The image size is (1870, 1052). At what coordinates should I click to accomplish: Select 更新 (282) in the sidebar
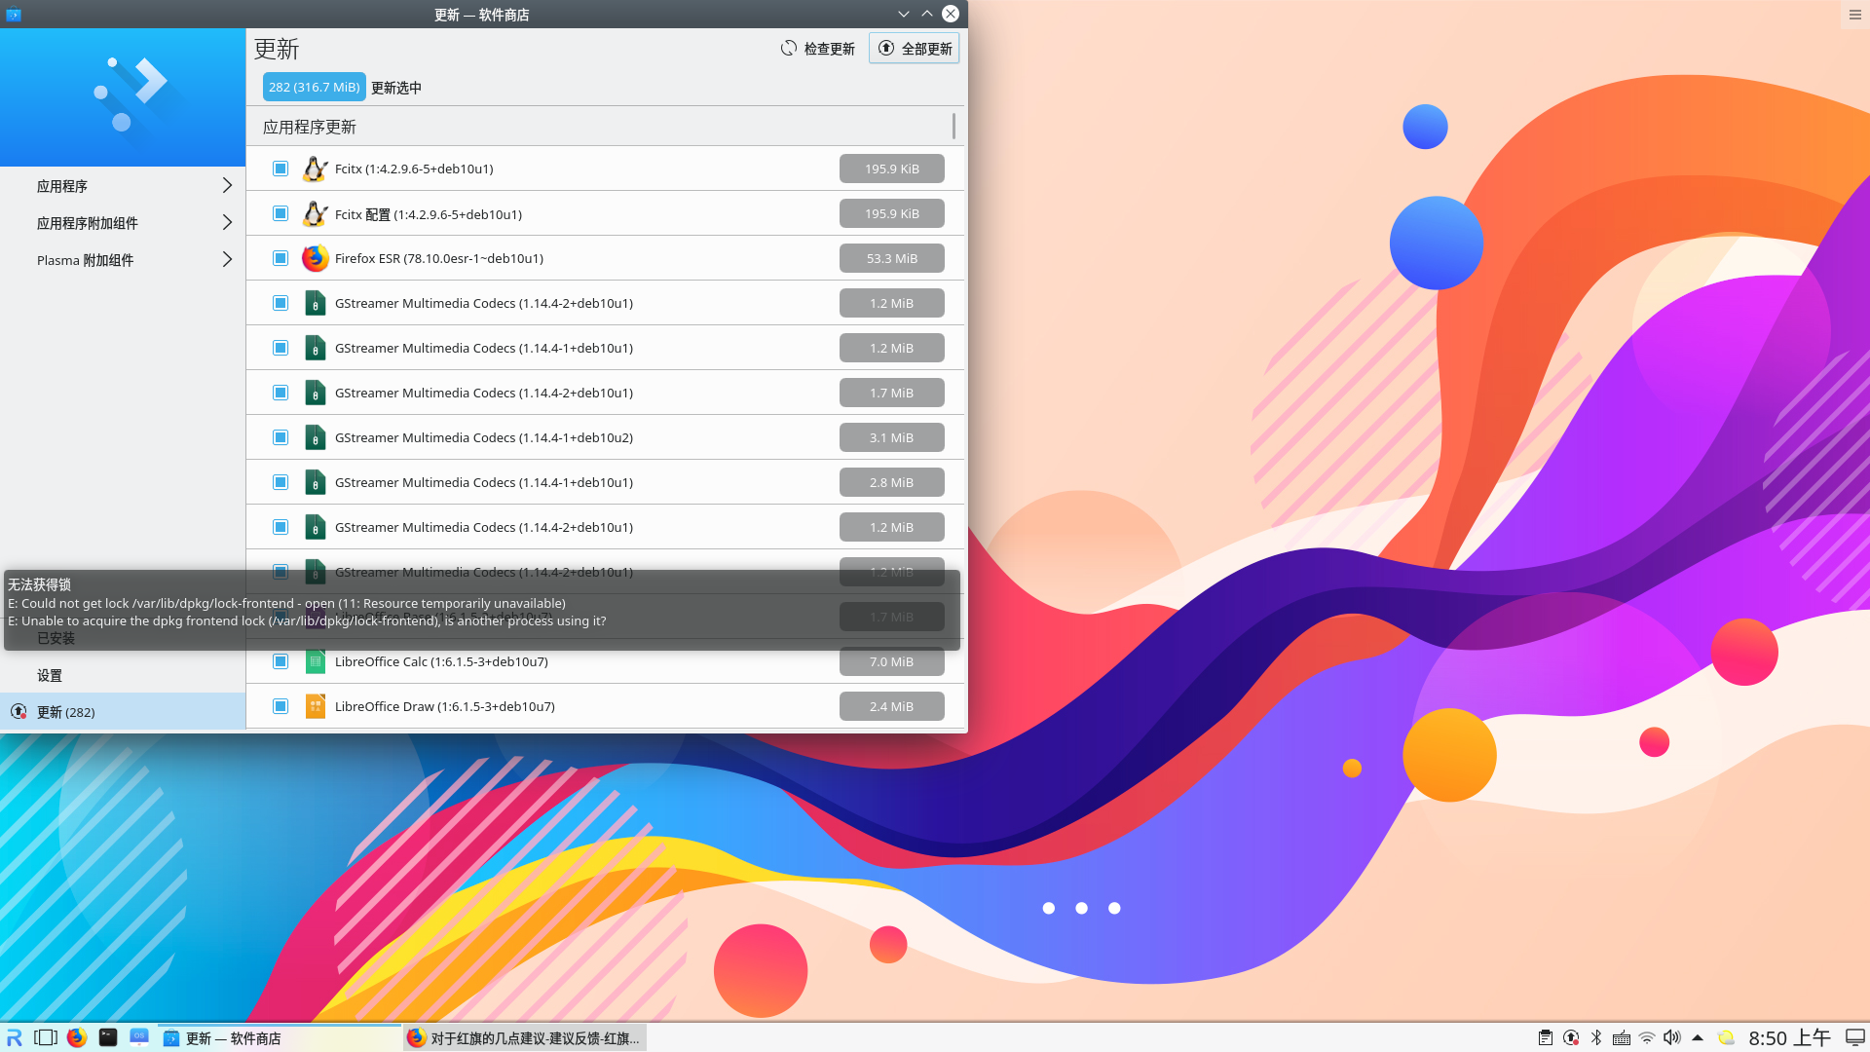66,712
